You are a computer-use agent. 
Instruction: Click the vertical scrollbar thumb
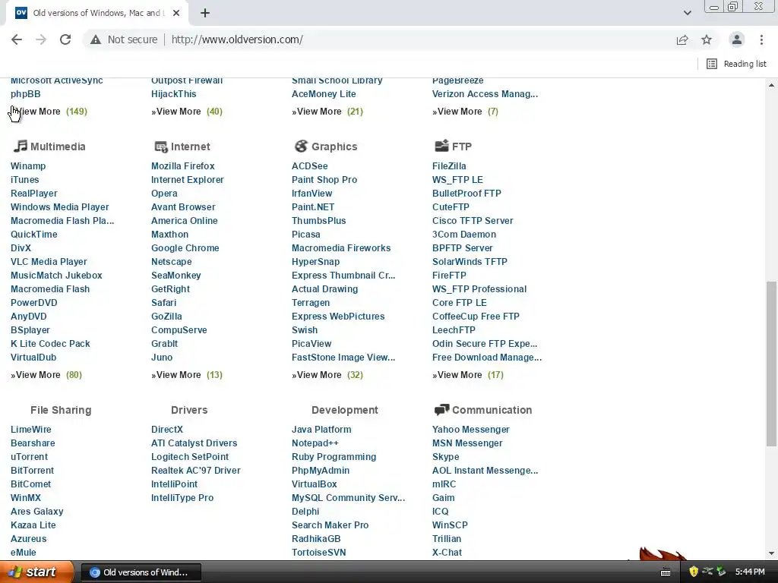pos(771,364)
